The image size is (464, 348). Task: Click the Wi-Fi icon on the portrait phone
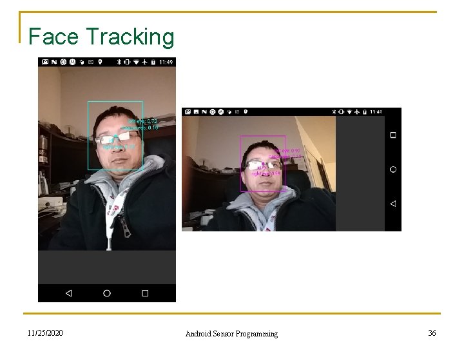coord(136,62)
